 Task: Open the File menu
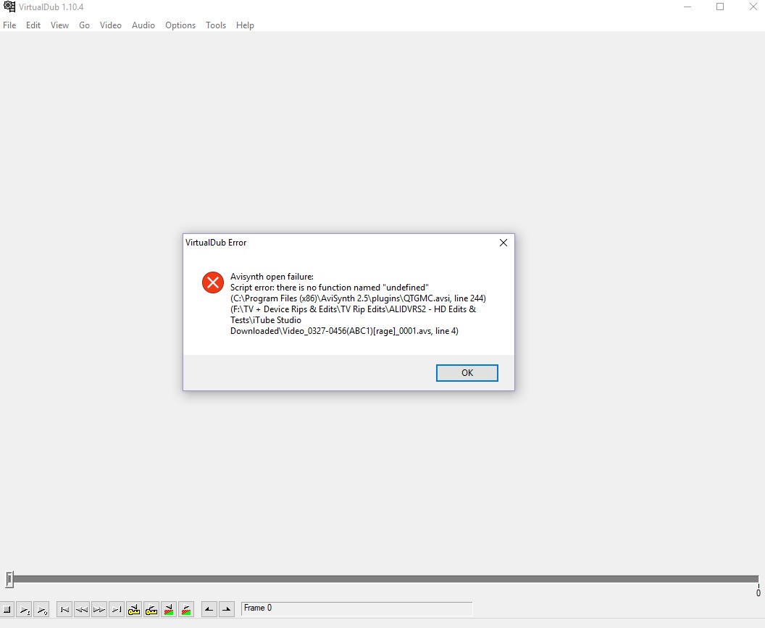[9, 25]
